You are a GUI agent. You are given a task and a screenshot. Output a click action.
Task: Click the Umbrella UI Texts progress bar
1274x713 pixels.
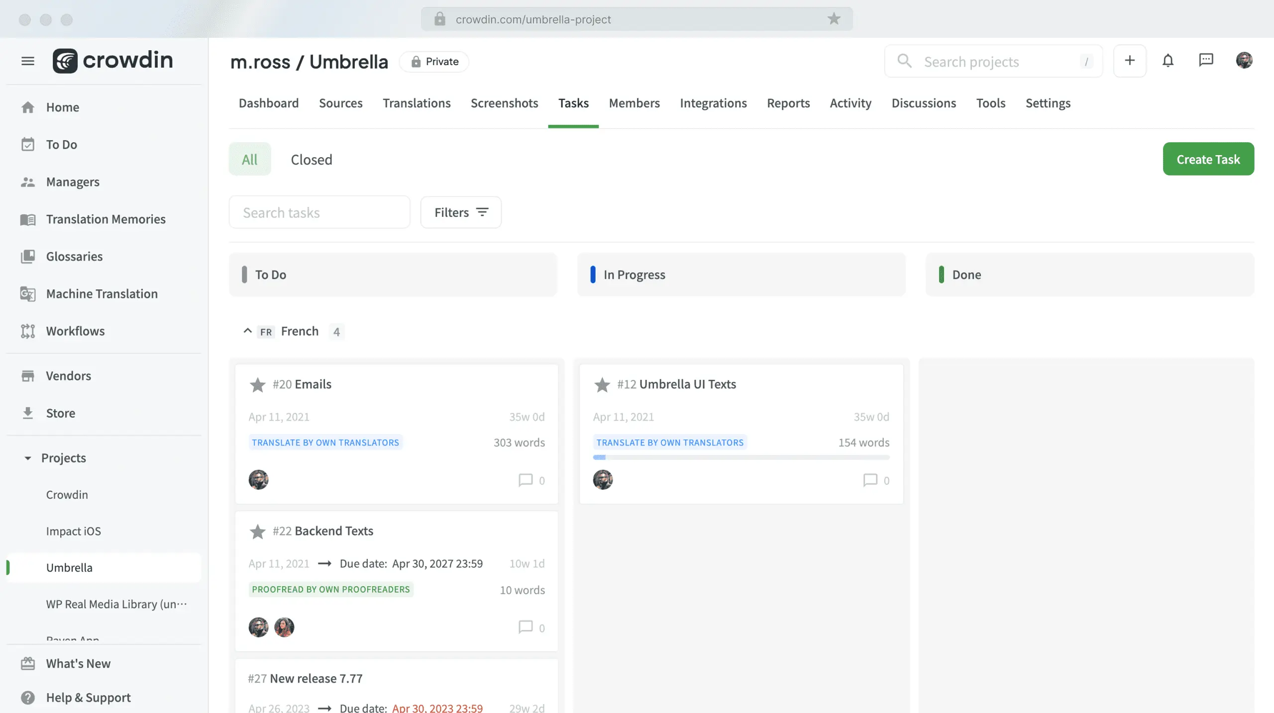[741, 456]
